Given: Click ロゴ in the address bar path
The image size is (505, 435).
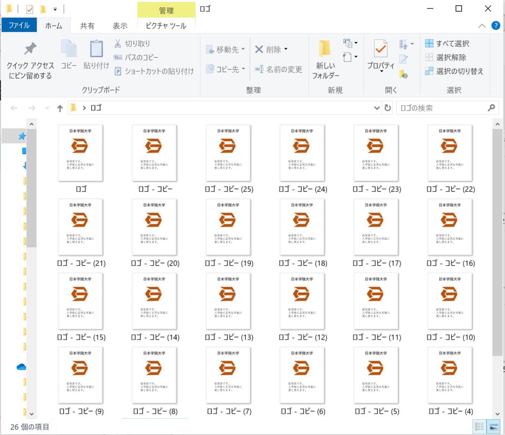Looking at the screenshot, I should (x=96, y=108).
